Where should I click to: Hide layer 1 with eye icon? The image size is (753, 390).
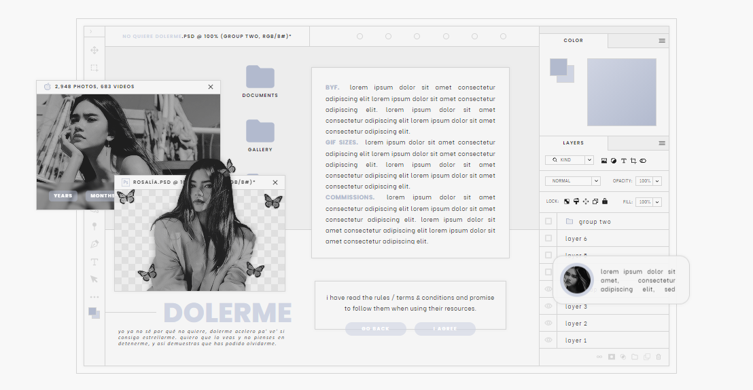pos(548,340)
